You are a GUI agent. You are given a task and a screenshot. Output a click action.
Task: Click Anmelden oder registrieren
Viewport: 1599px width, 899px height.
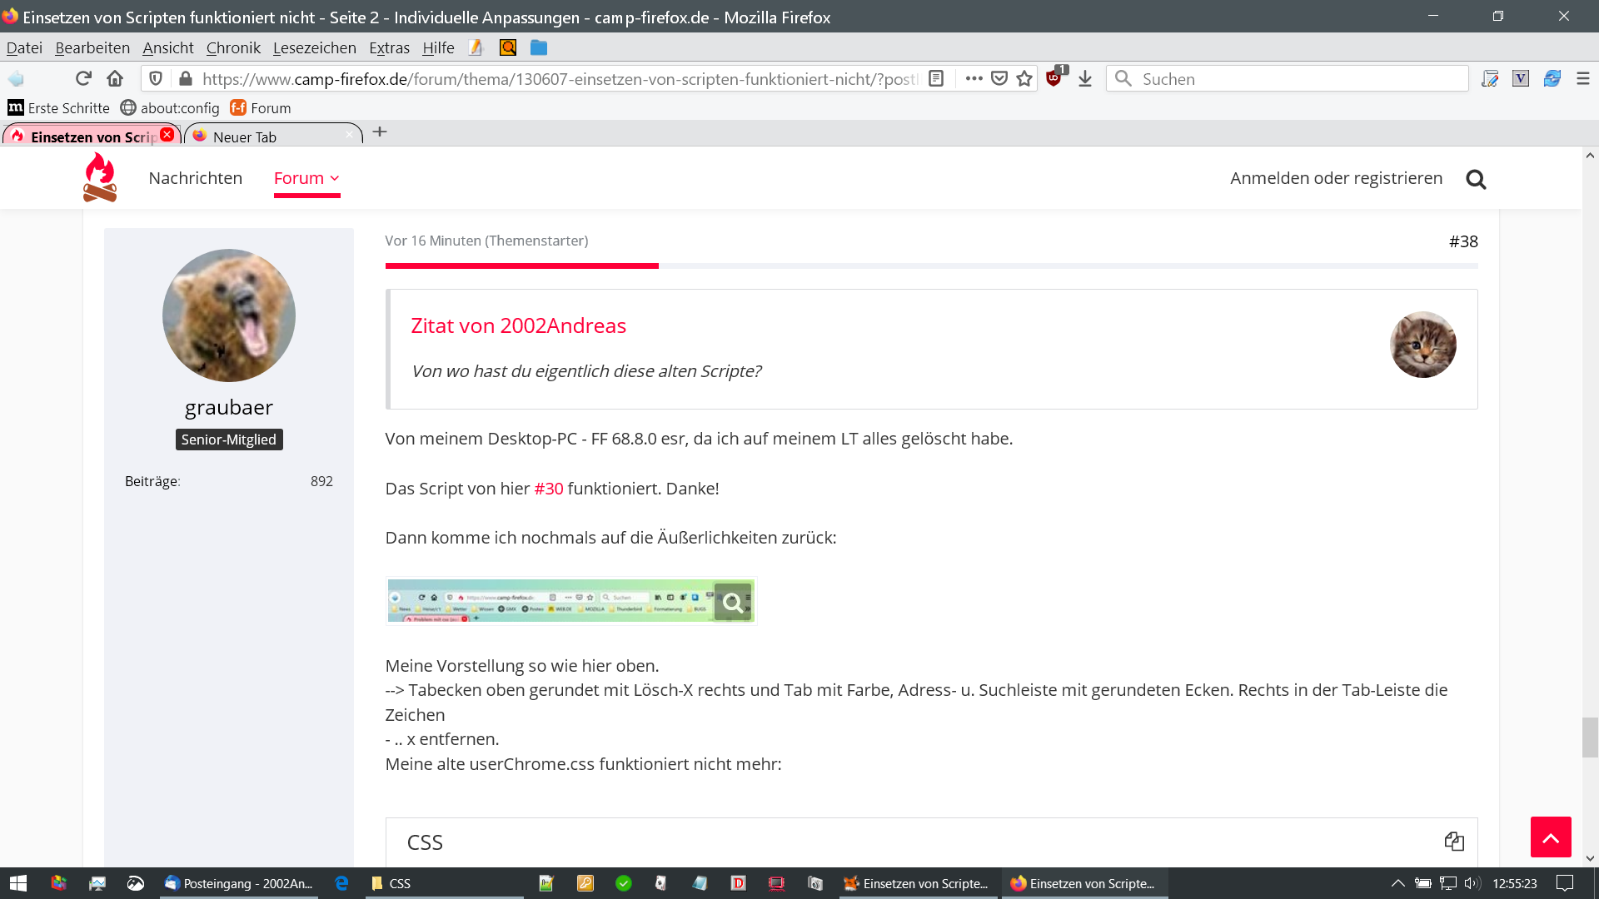pyautogui.click(x=1336, y=178)
